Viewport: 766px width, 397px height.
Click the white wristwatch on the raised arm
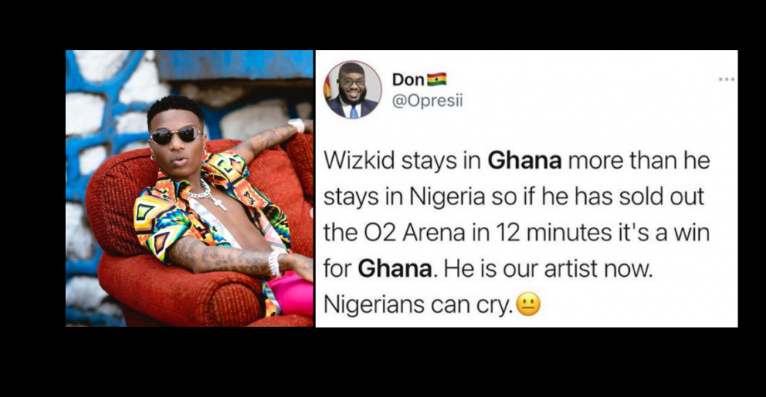pos(296,125)
